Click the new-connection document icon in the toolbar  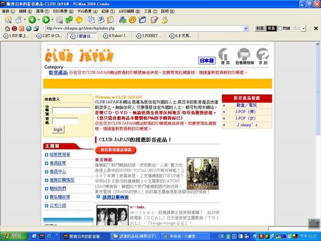(18, 20)
